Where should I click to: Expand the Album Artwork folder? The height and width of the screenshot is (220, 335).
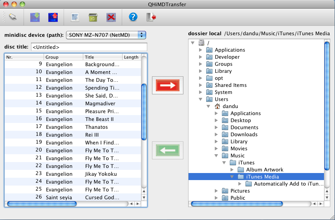tap(232, 170)
